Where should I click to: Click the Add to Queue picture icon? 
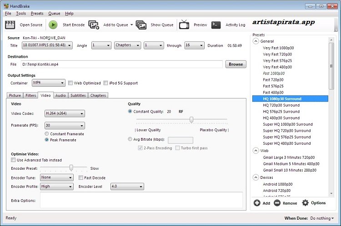pos(94,25)
